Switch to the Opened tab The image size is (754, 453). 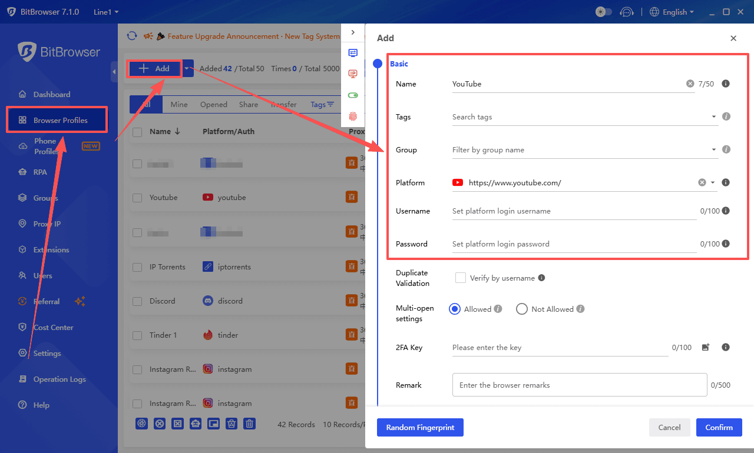(x=213, y=104)
